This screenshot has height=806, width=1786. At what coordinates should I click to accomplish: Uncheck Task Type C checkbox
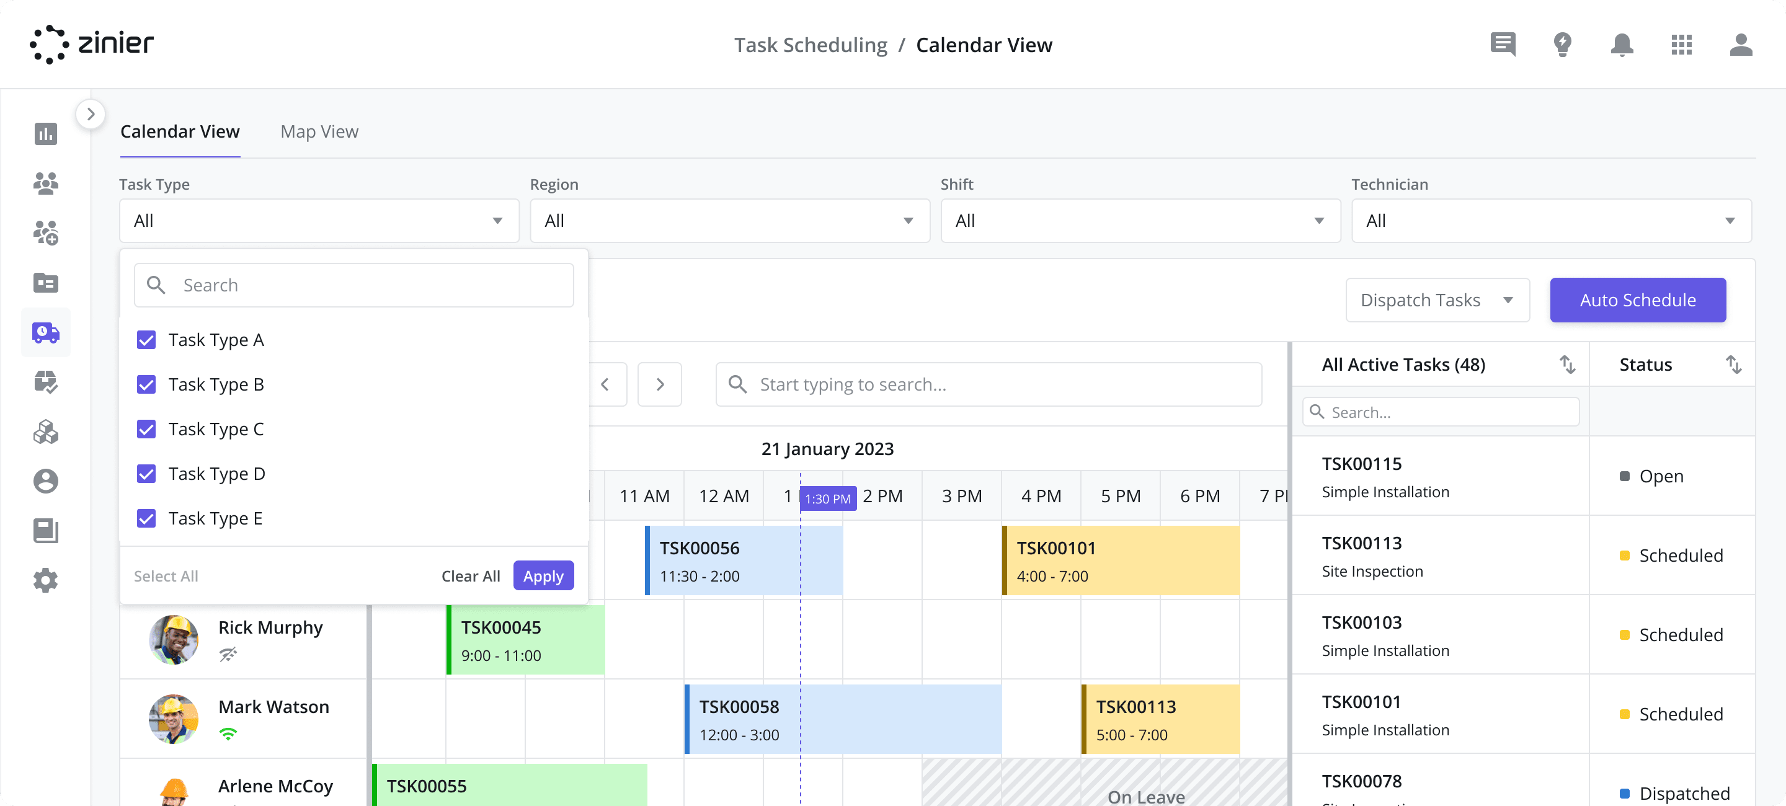146,429
